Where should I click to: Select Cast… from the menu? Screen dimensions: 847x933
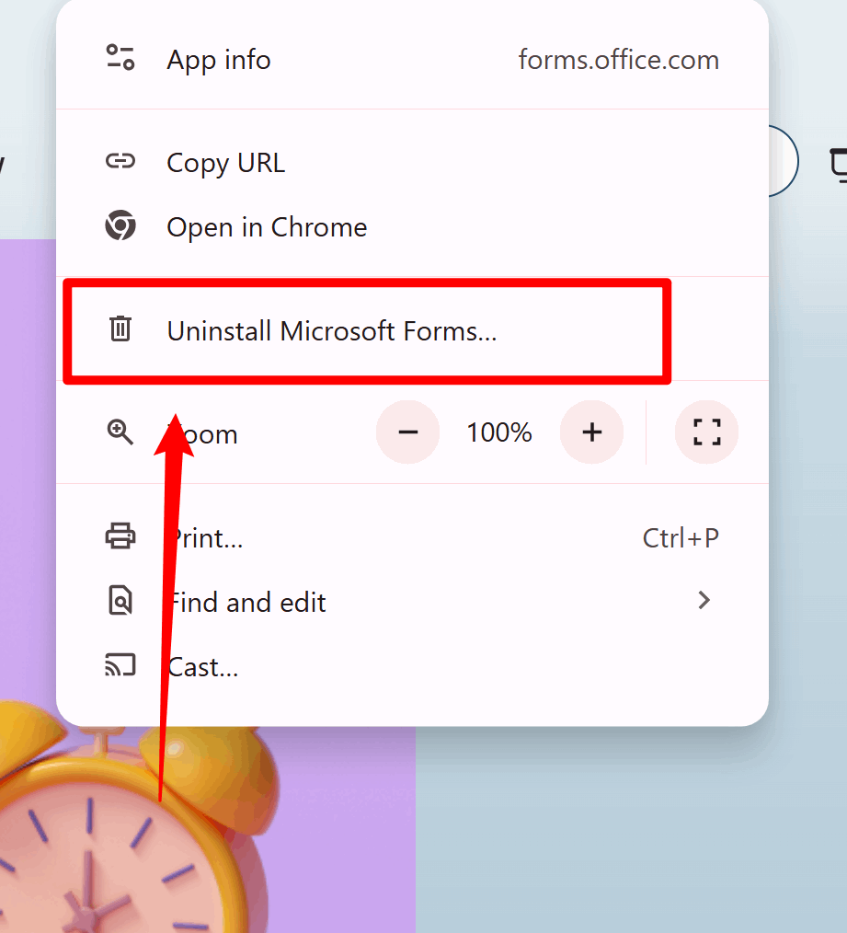412,666
